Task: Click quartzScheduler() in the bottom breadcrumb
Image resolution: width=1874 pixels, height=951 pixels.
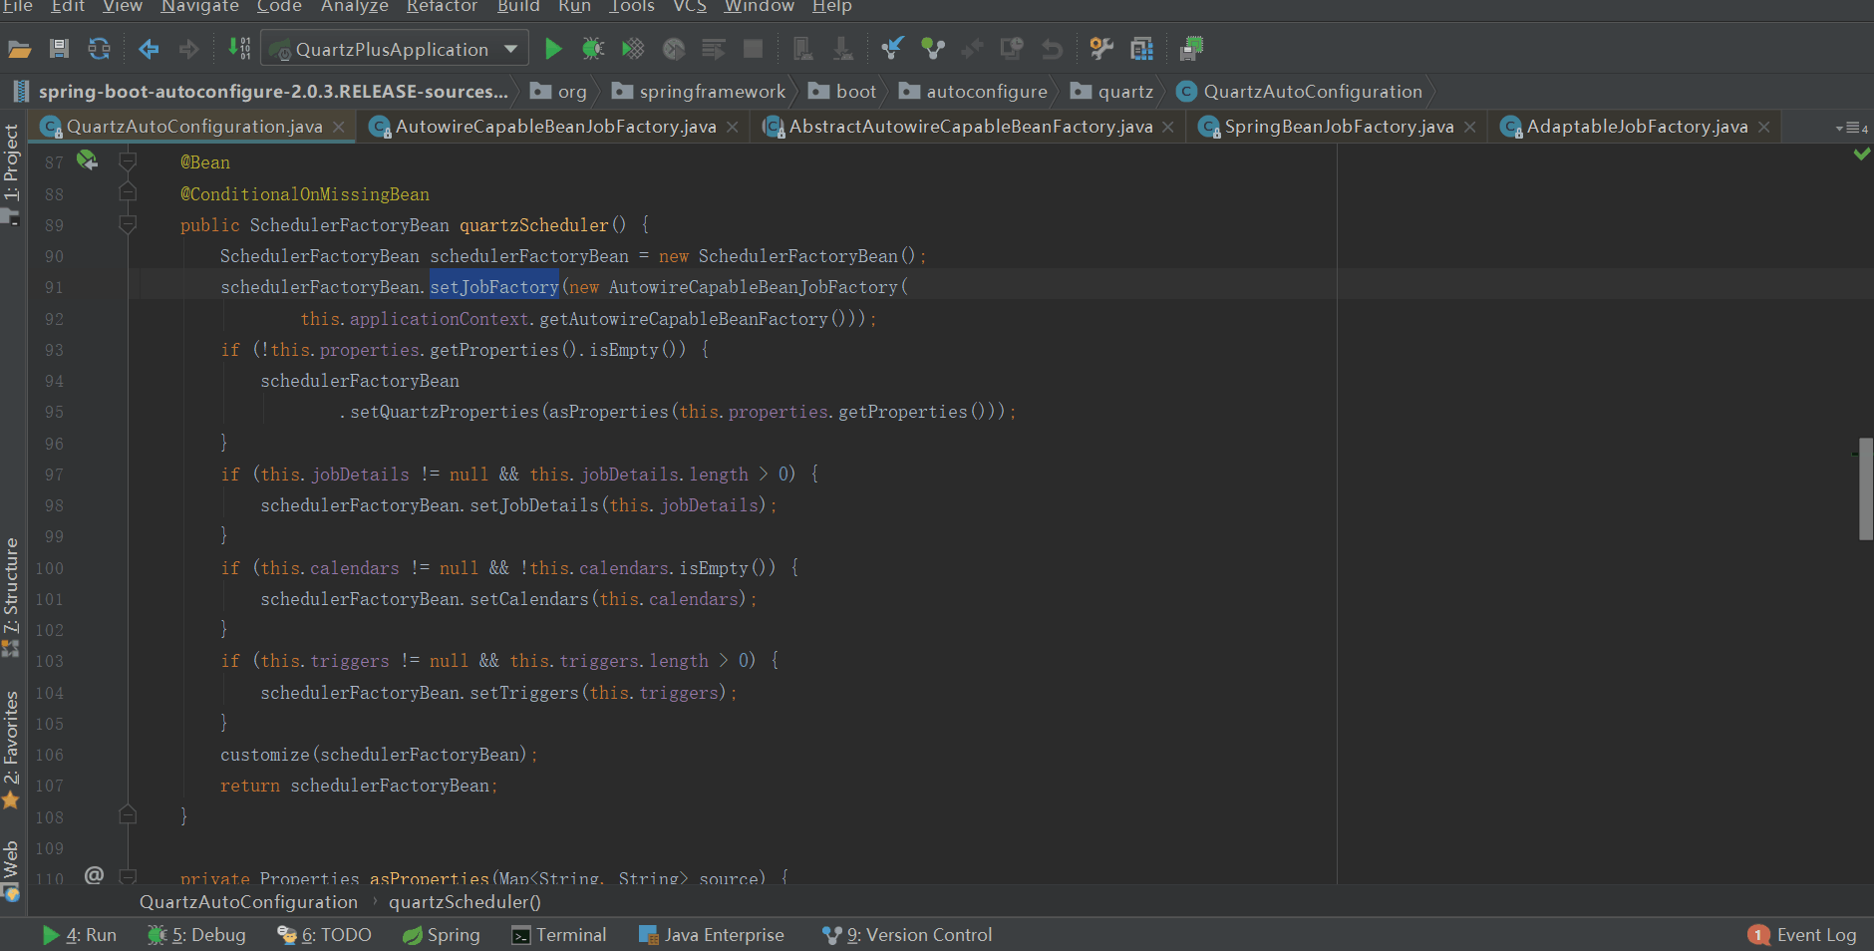Action: (x=465, y=902)
